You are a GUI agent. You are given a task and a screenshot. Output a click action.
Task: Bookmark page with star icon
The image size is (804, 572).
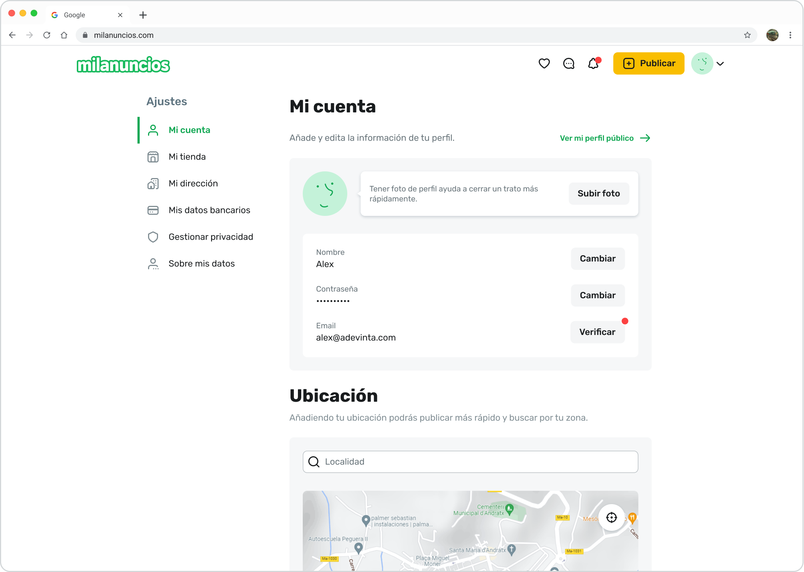tap(747, 35)
